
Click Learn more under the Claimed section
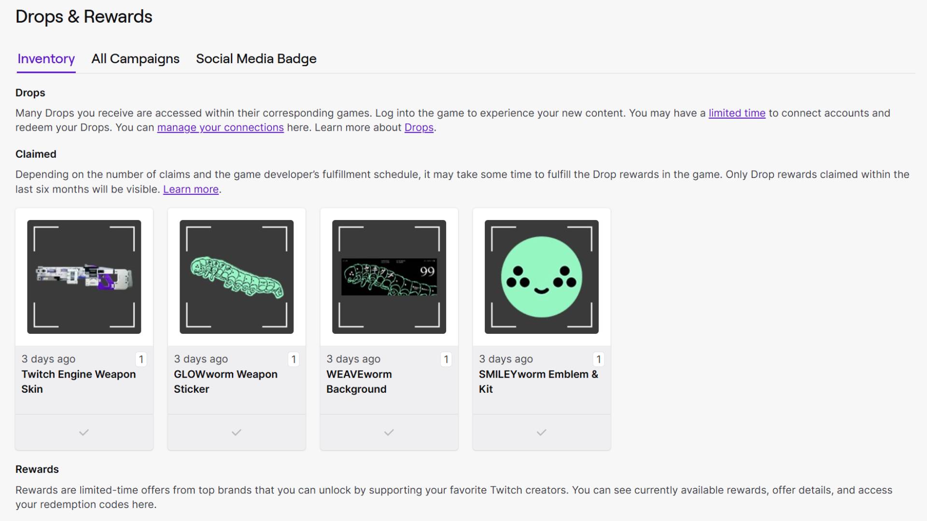(191, 189)
